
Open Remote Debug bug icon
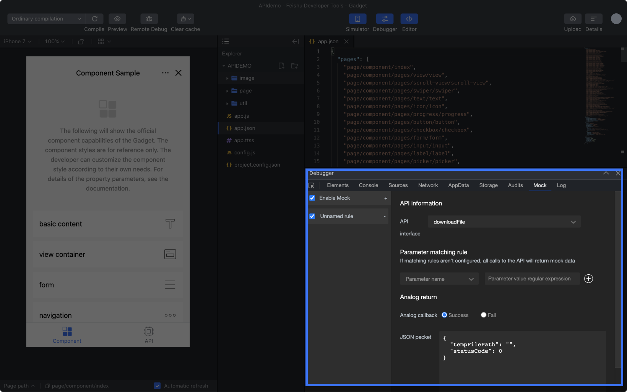(149, 19)
